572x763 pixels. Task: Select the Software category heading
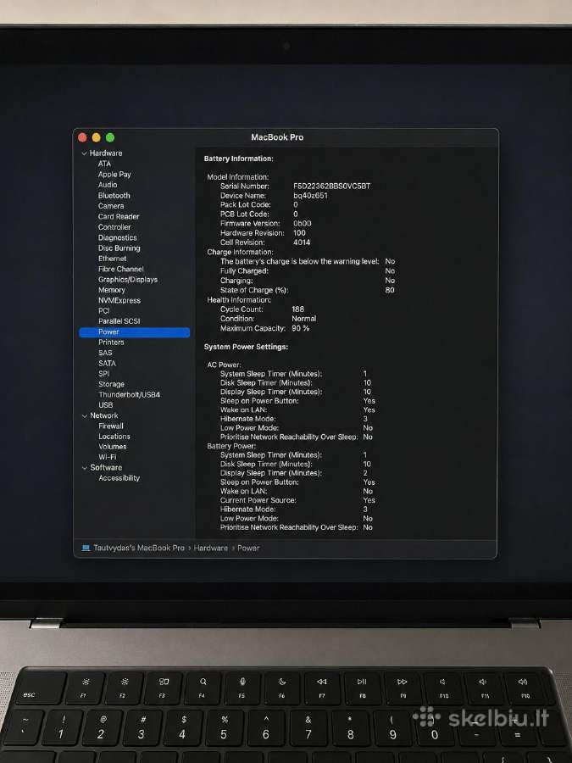click(x=106, y=467)
